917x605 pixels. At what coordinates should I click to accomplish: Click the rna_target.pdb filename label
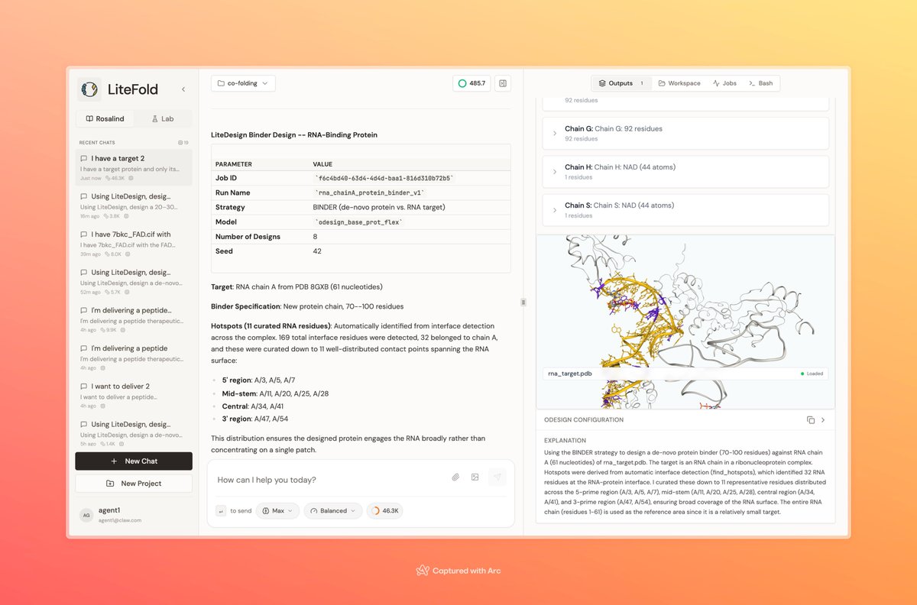571,374
